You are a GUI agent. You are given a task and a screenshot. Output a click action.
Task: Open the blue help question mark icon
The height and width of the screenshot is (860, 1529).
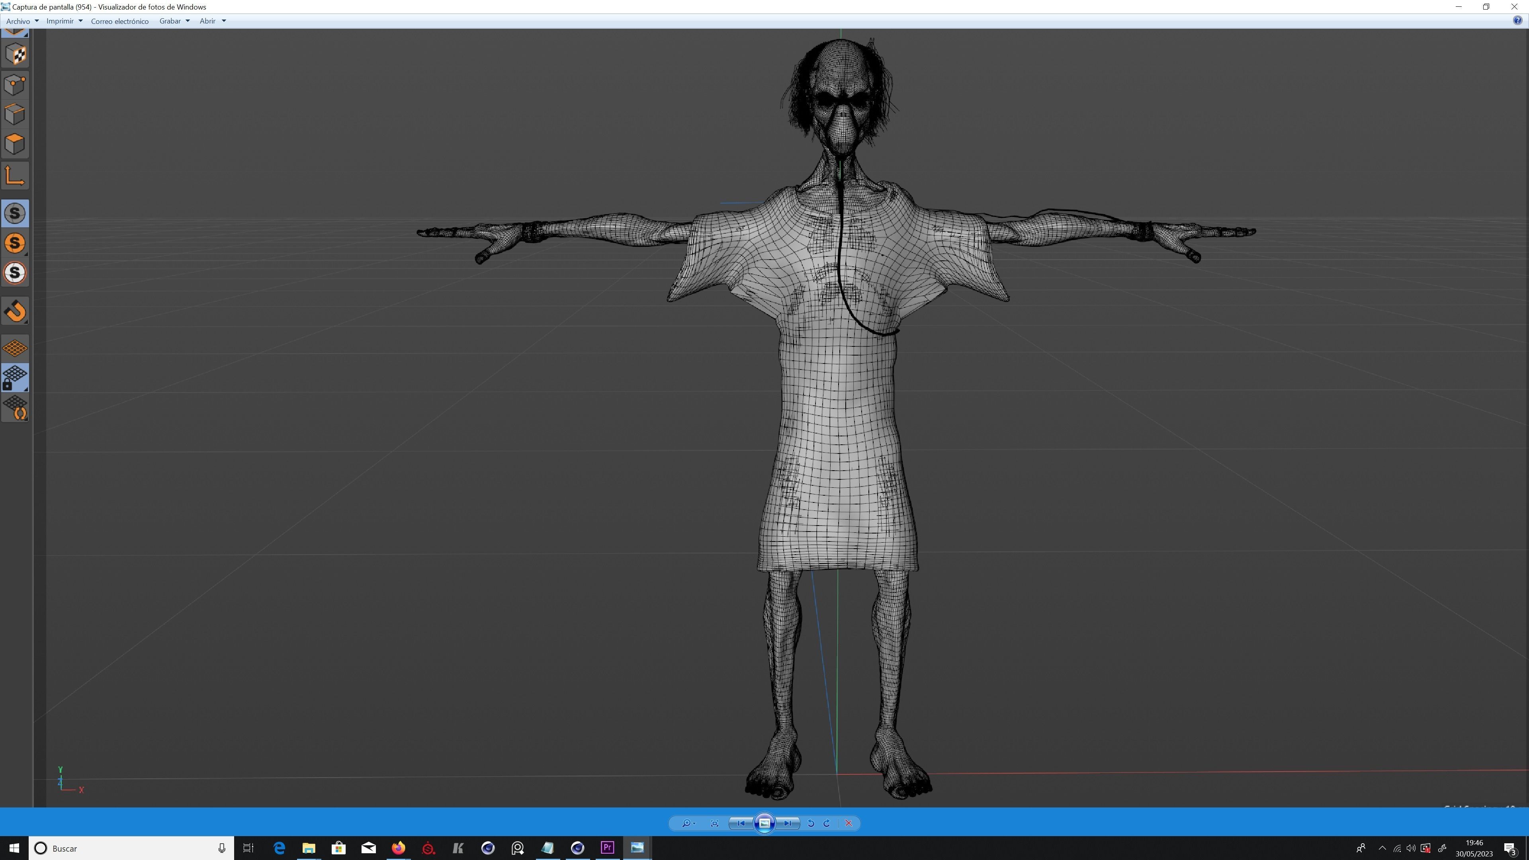[1517, 21]
